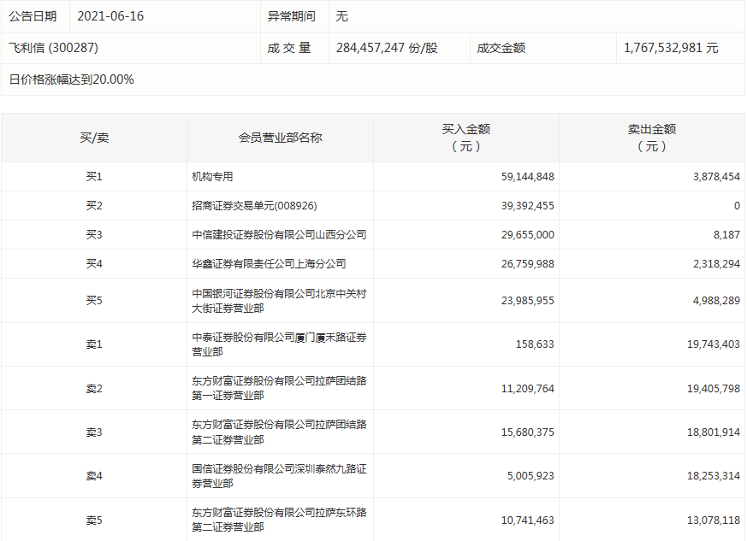
Task: Select the 买5 row label
Action: (x=94, y=300)
